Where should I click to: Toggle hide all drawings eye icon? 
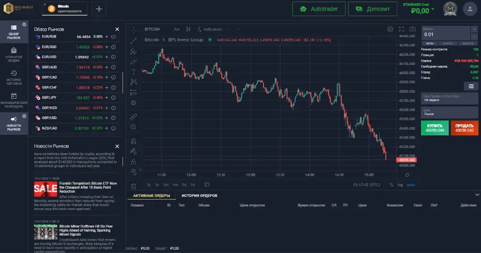click(133, 171)
